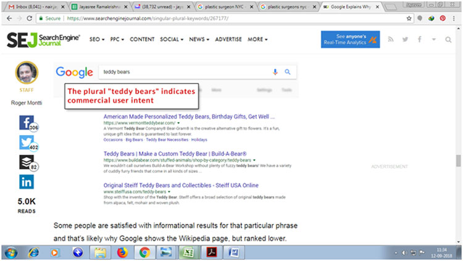This screenshot has width=463, height=261.
Task: Open SEJ Facebook header icon
Action: pyautogui.click(x=419, y=39)
